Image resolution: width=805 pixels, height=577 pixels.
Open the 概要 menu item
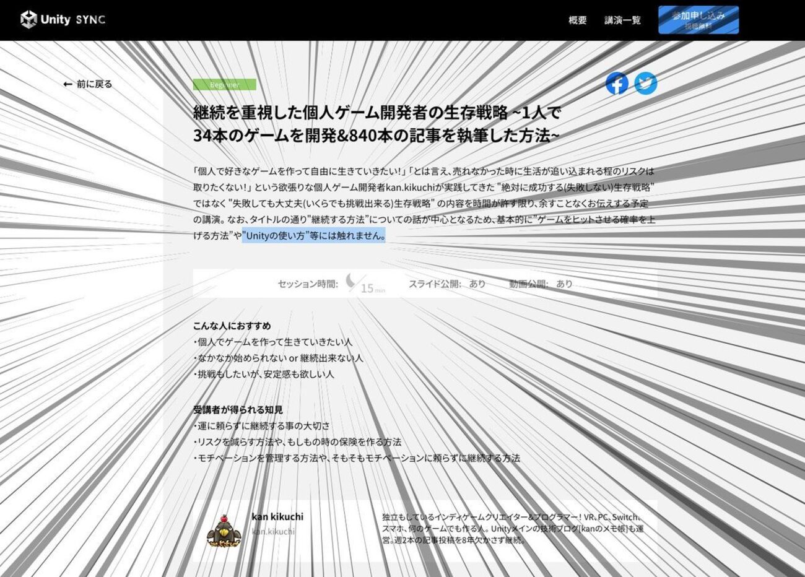(x=577, y=20)
